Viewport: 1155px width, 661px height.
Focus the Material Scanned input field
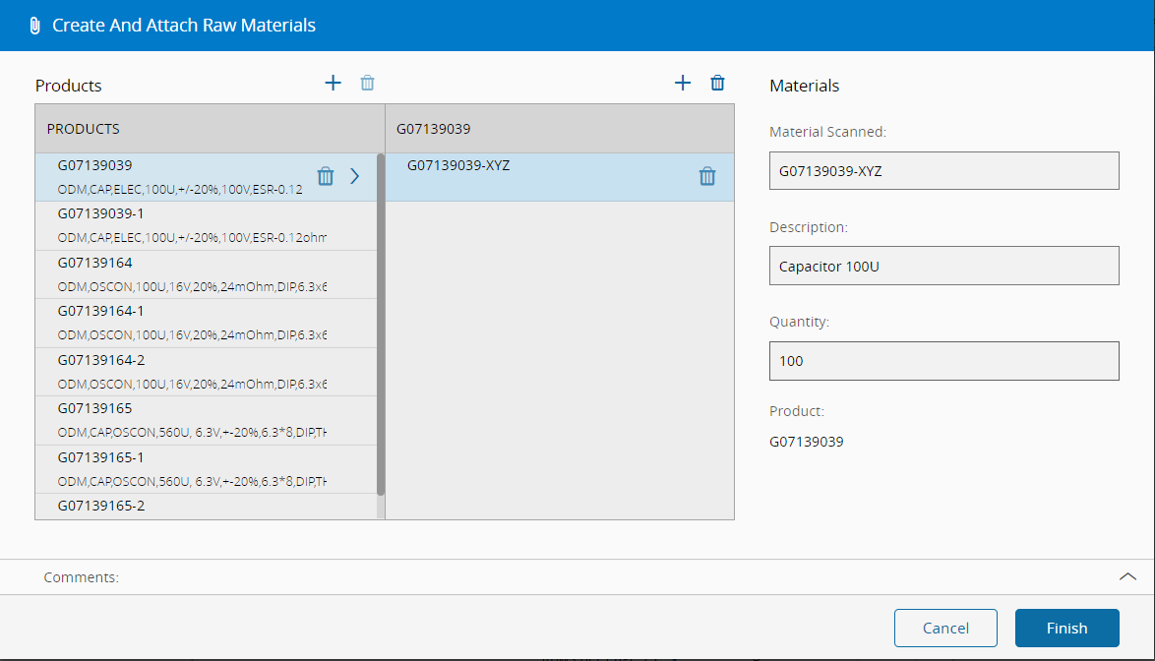[943, 170]
